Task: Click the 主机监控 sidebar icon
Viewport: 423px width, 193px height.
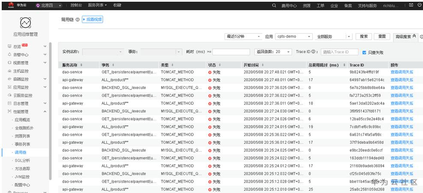Action: (x=9, y=71)
